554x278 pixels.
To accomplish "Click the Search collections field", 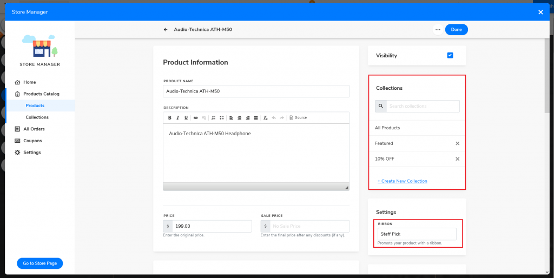I will 423,106.
